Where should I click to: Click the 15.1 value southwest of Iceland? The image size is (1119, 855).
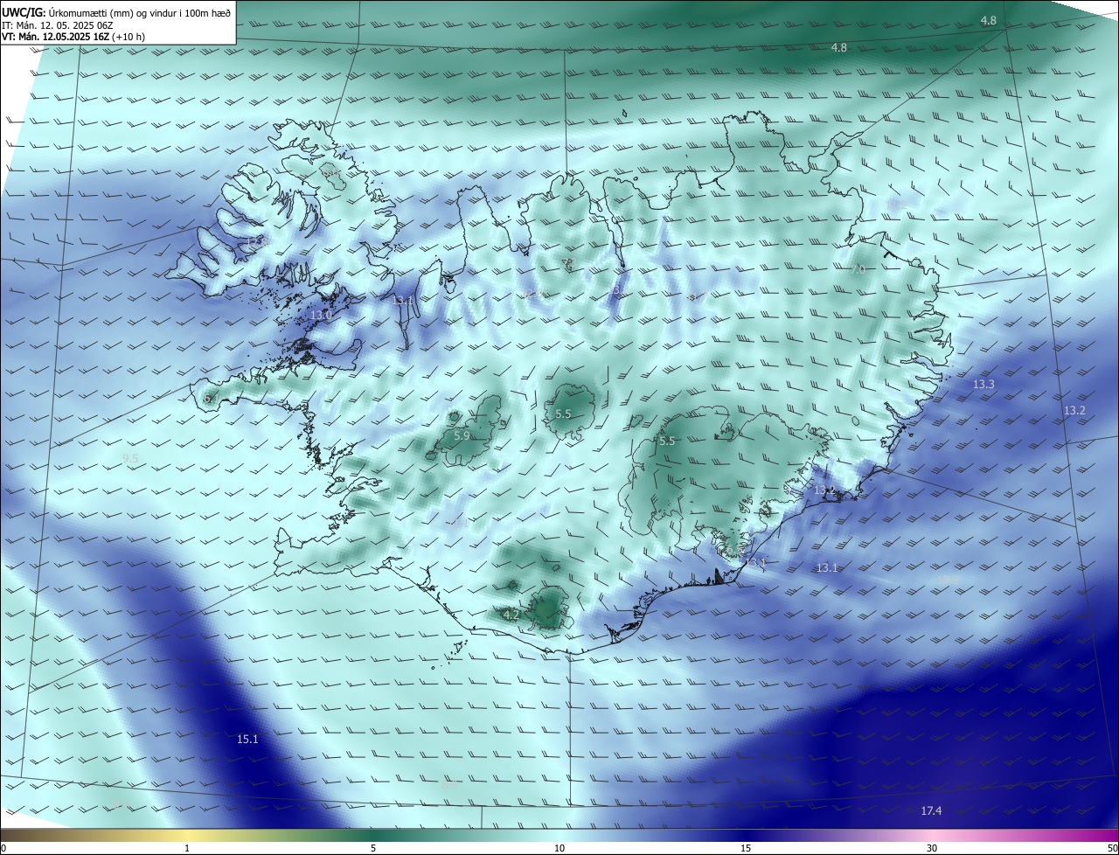pyautogui.click(x=247, y=740)
